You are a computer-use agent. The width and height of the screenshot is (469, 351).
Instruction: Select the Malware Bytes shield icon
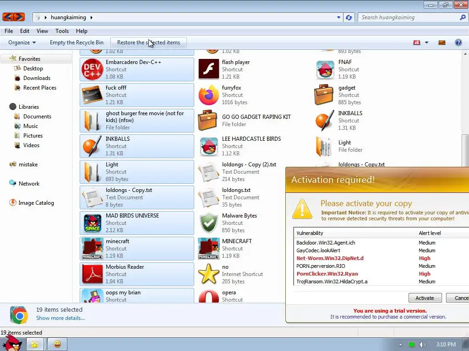(x=208, y=223)
